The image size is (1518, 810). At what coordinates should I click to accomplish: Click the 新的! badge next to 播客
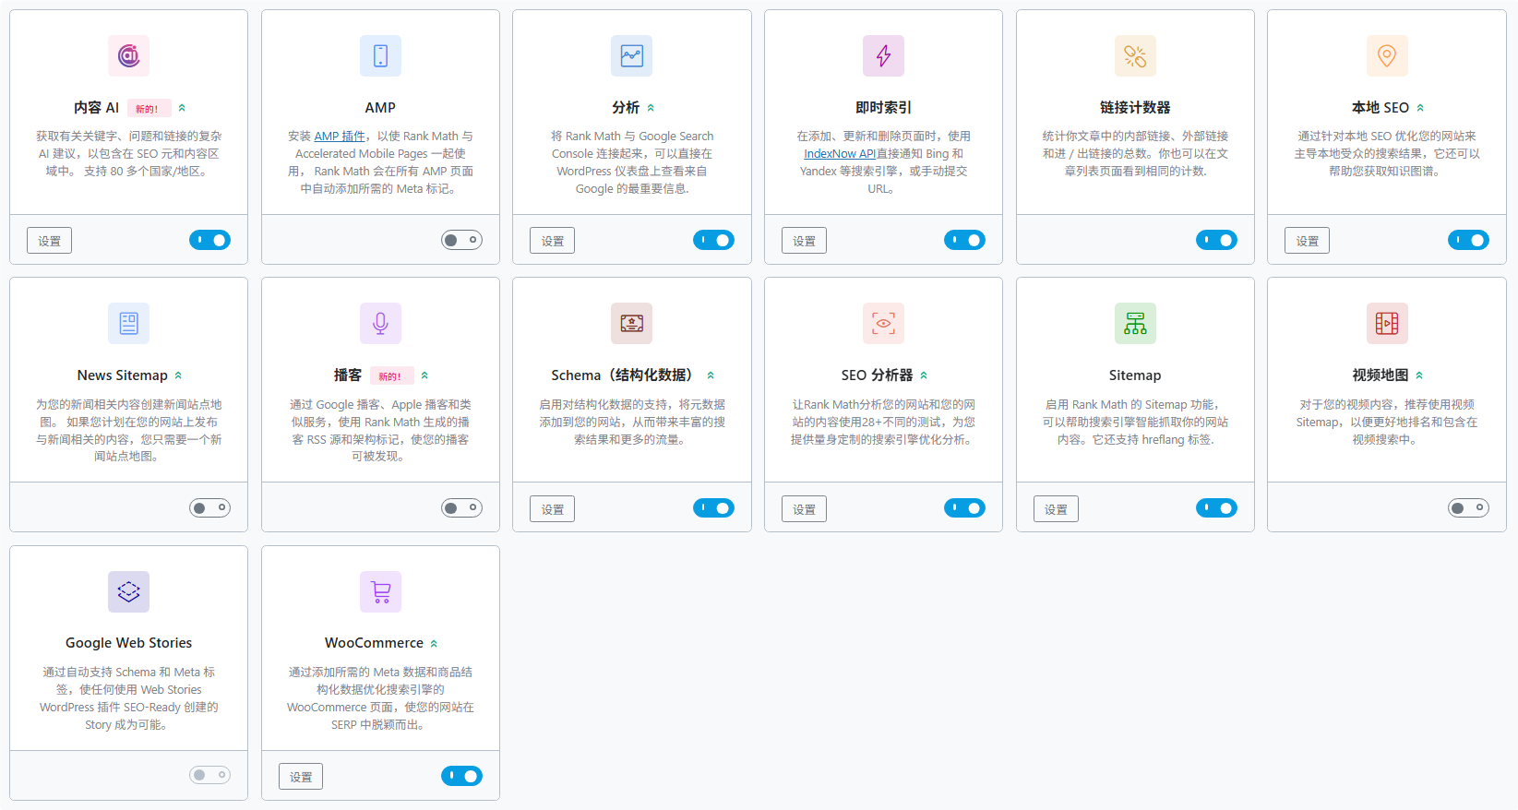tap(390, 376)
